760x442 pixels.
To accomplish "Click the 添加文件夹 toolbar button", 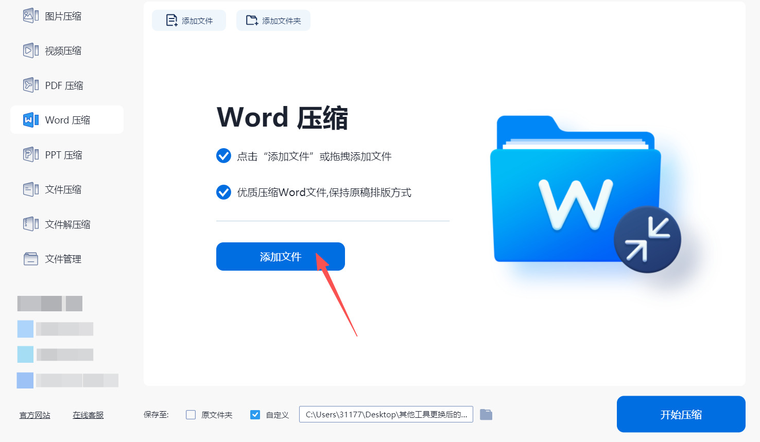I will 273,21.
